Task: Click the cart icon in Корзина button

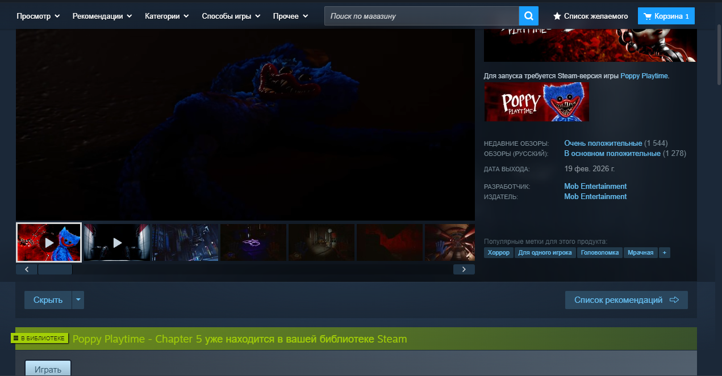Action: tap(647, 16)
